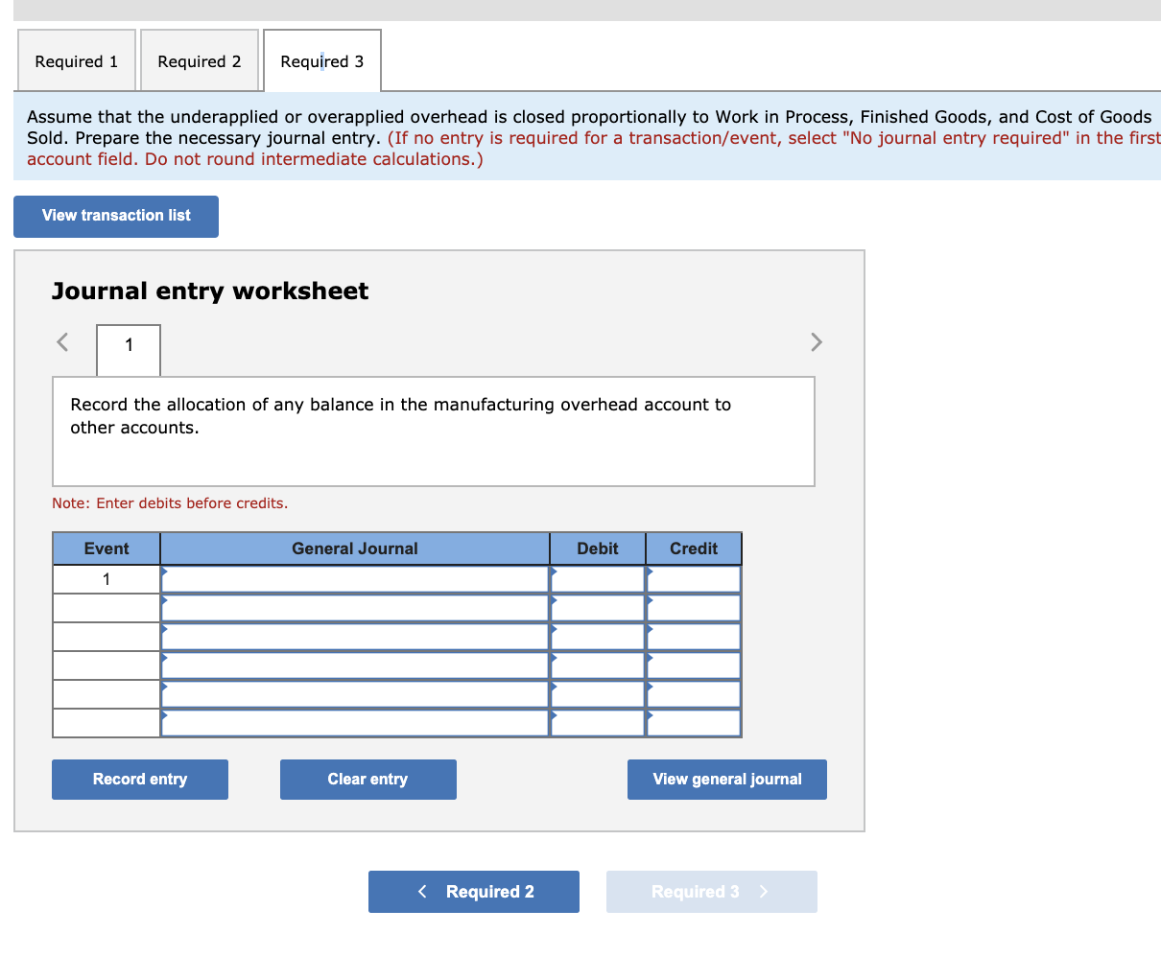Viewport: 1161px width, 980px height.
Task: Click the Debit field on the first row
Action: 598,578
